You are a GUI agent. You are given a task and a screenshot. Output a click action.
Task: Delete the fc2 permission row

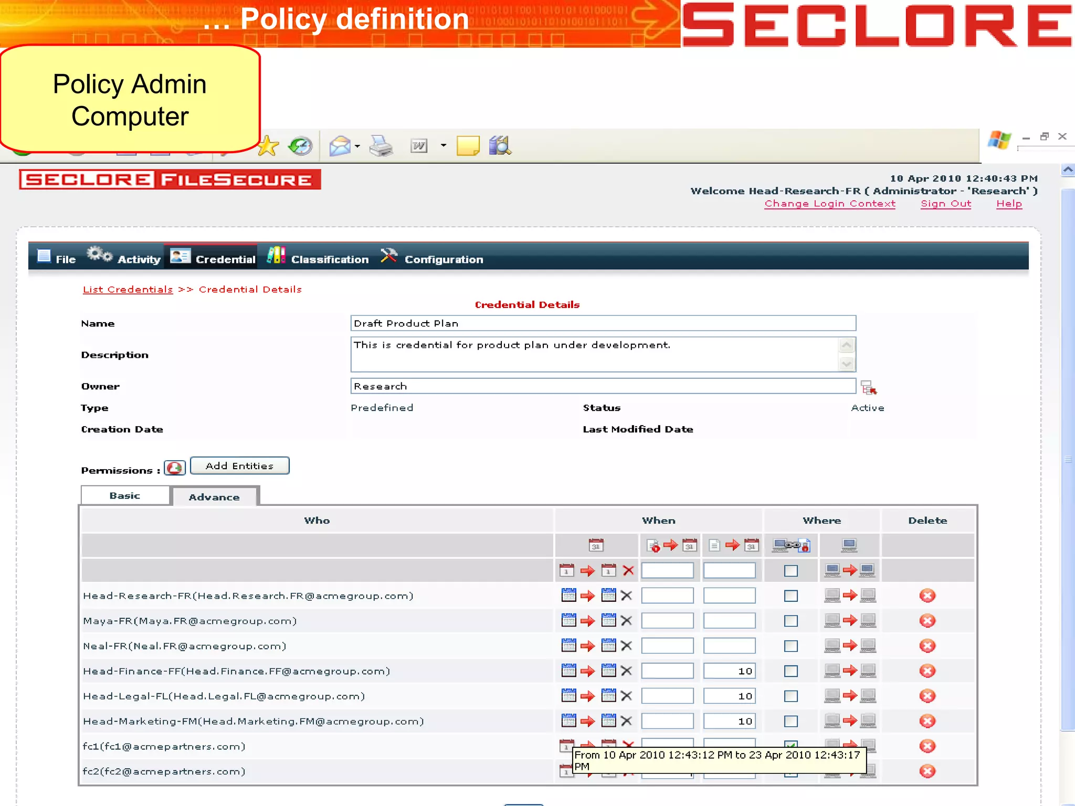[928, 771]
